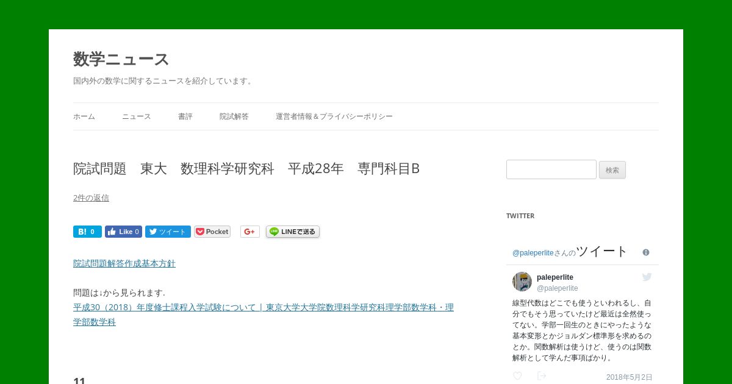732x384 pixels.
Task: Open the ニュース menu item
Action: pyautogui.click(x=137, y=116)
